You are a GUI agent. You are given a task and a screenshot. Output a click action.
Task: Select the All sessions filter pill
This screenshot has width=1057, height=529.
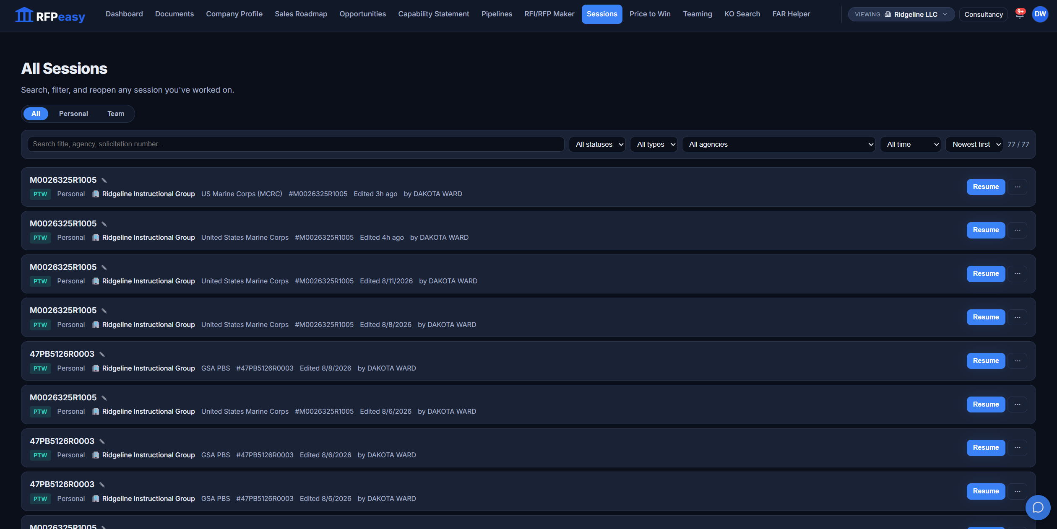pos(36,114)
